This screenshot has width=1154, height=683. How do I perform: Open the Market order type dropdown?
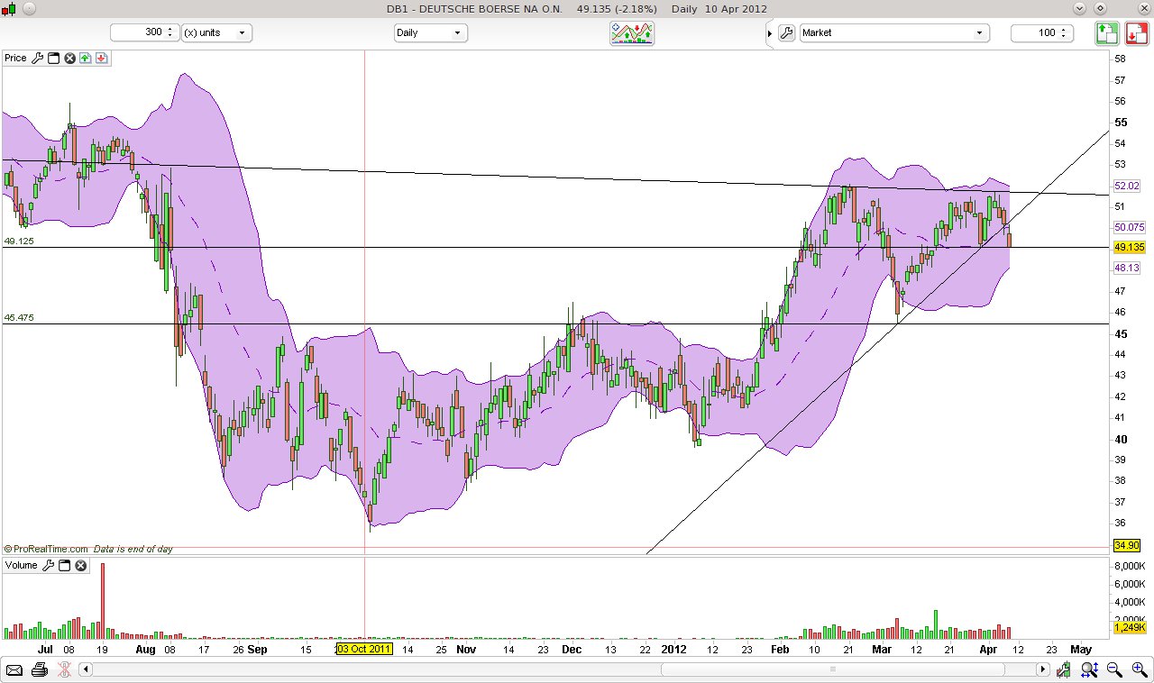[893, 33]
